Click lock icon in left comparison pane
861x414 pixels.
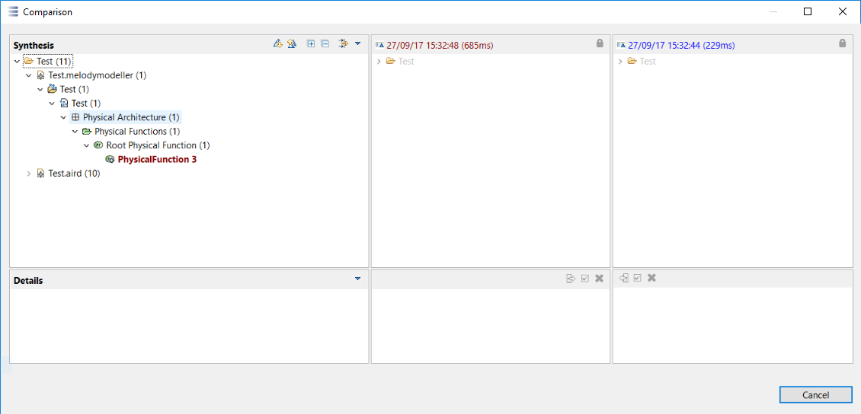[x=600, y=44]
